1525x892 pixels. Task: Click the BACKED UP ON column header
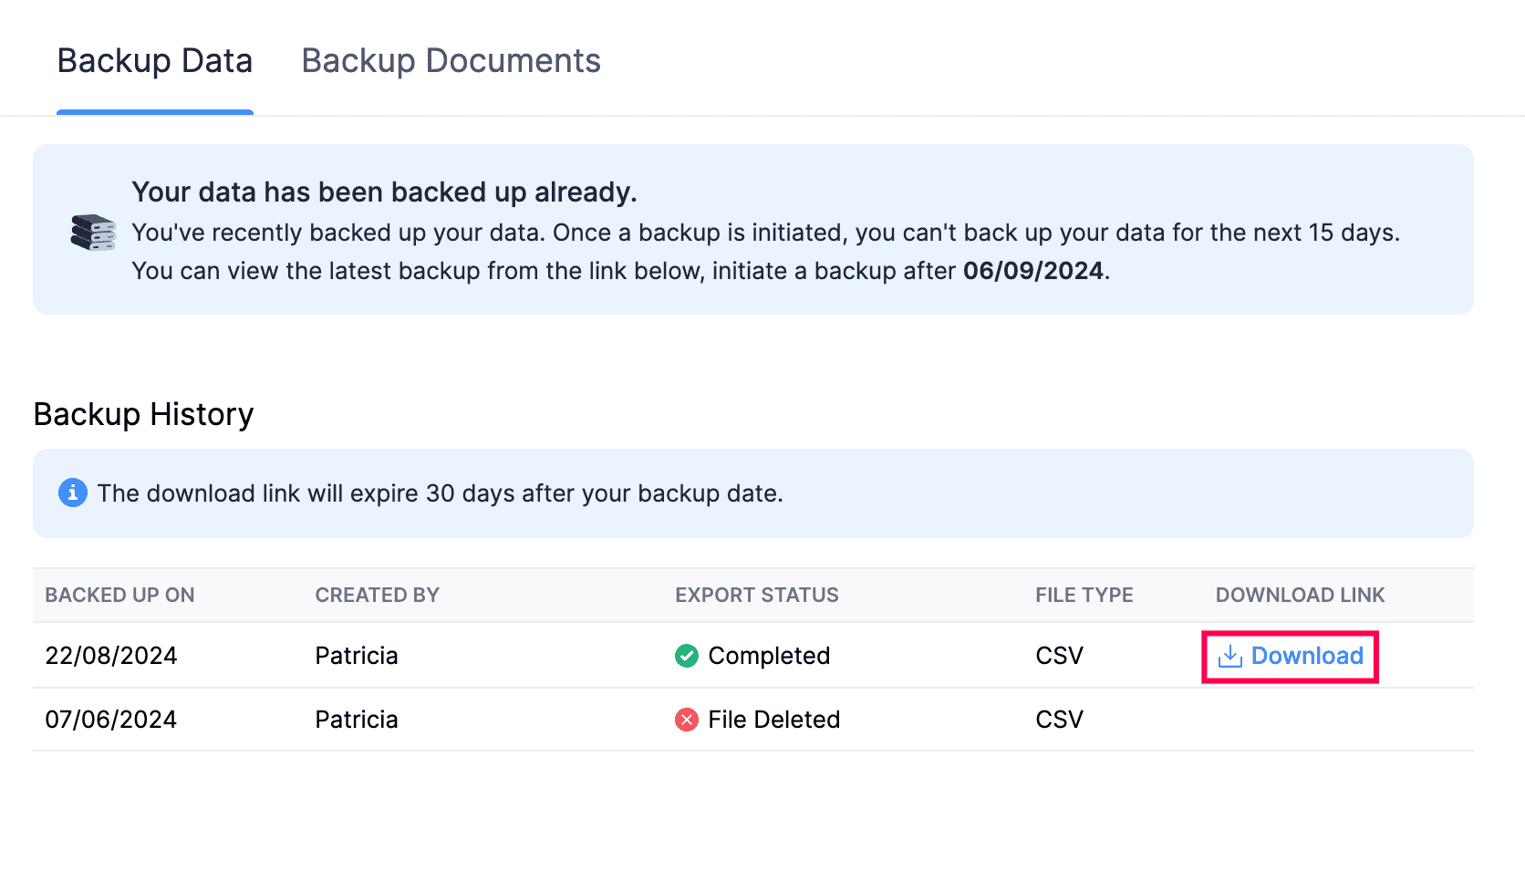(119, 595)
